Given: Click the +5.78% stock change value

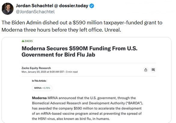Looking at the screenshot, I should tap(46, 88).
